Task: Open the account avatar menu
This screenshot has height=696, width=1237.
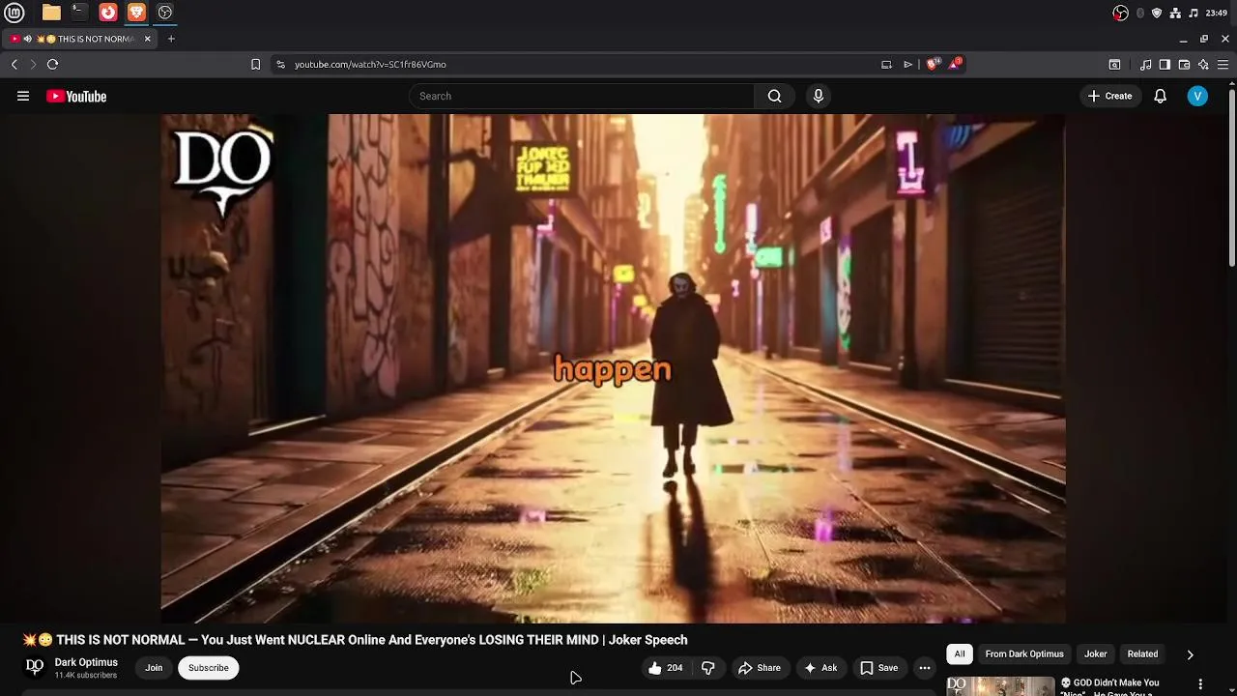Action: pos(1197,96)
